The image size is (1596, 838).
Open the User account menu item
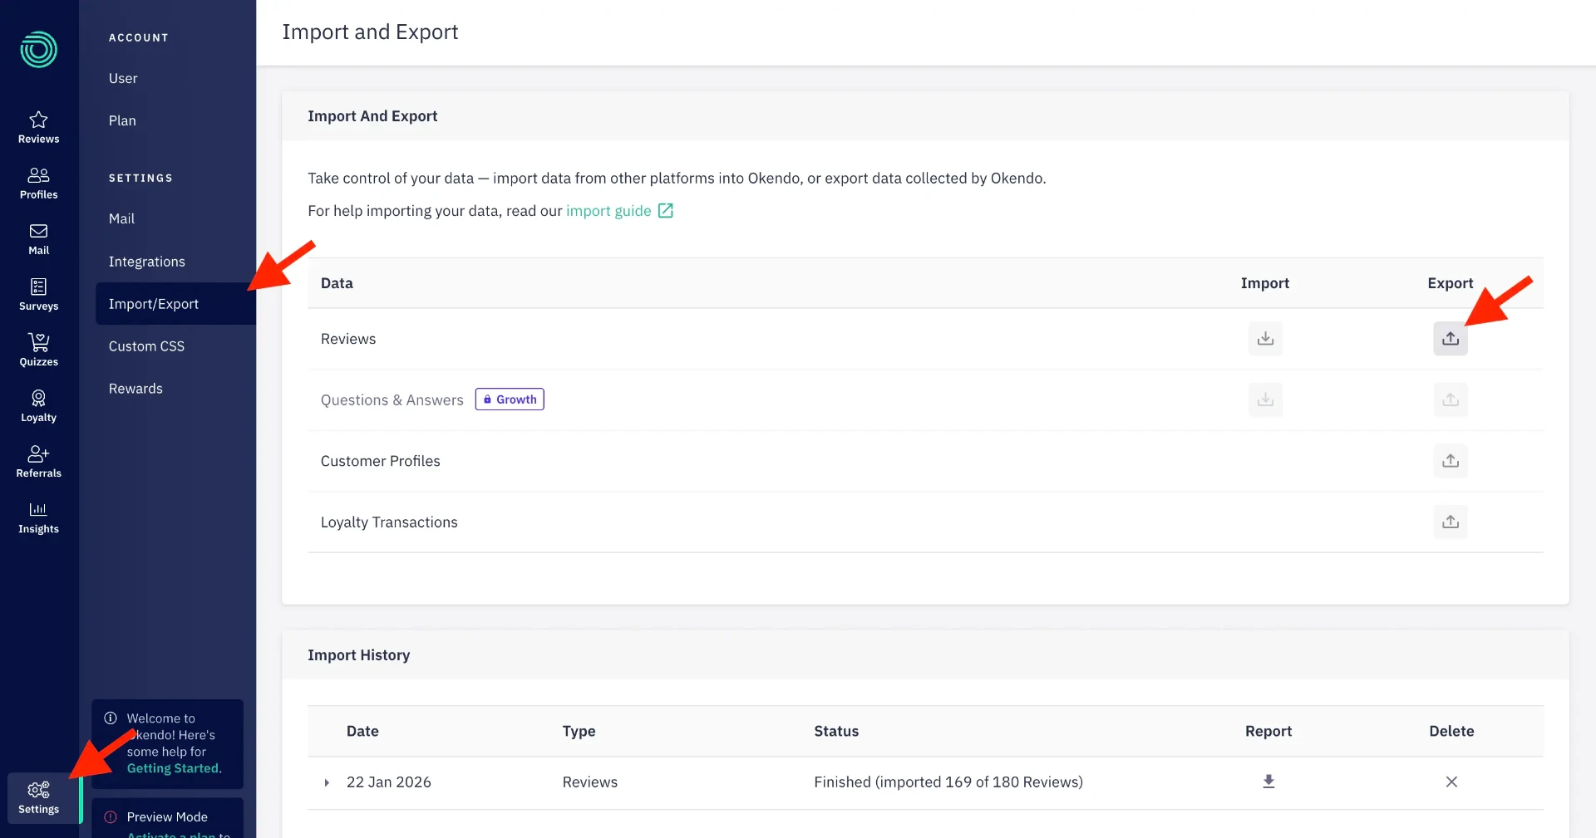pos(123,78)
